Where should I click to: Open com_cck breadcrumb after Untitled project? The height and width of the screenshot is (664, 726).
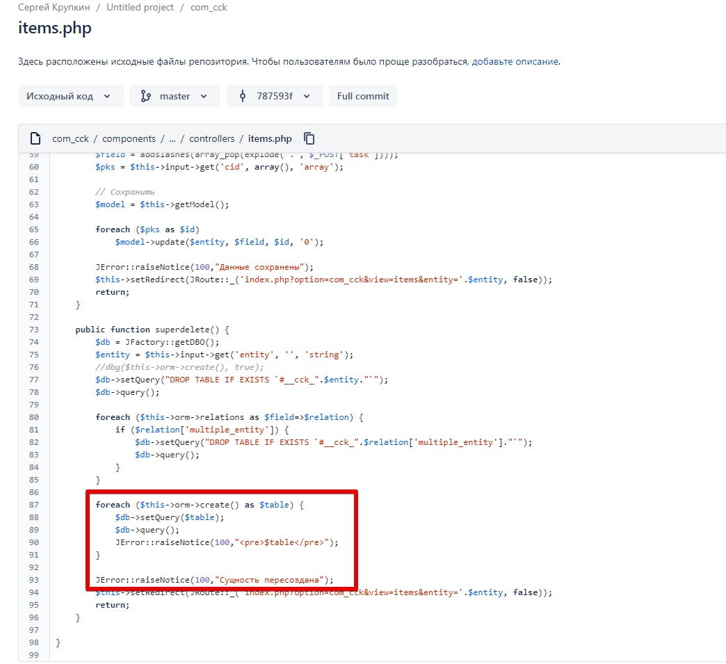[x=209, y=7]
